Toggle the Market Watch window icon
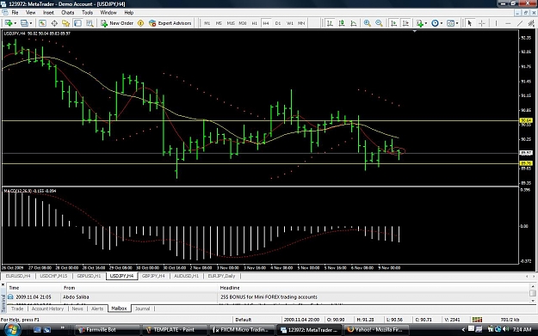The height and width of the screenshot is (336, 538). pyautogui.click(x=42, y=23)
